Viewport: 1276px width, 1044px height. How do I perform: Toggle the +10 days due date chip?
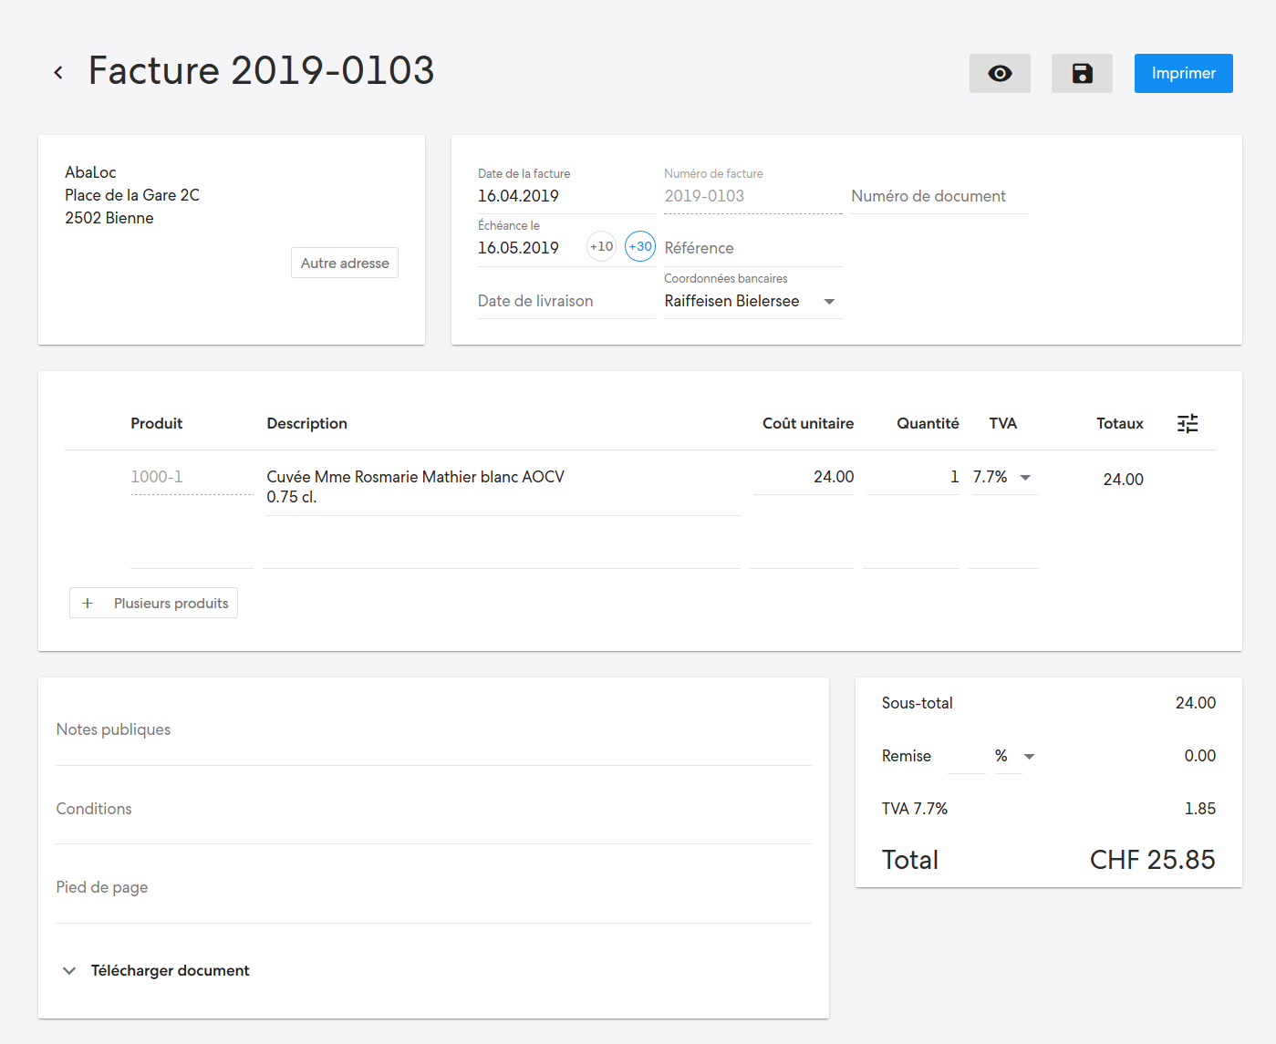[601, 246]
